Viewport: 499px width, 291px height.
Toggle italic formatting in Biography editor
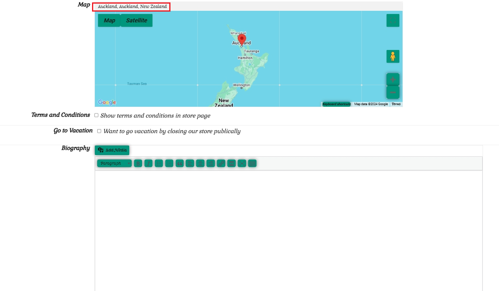(148, 163)
